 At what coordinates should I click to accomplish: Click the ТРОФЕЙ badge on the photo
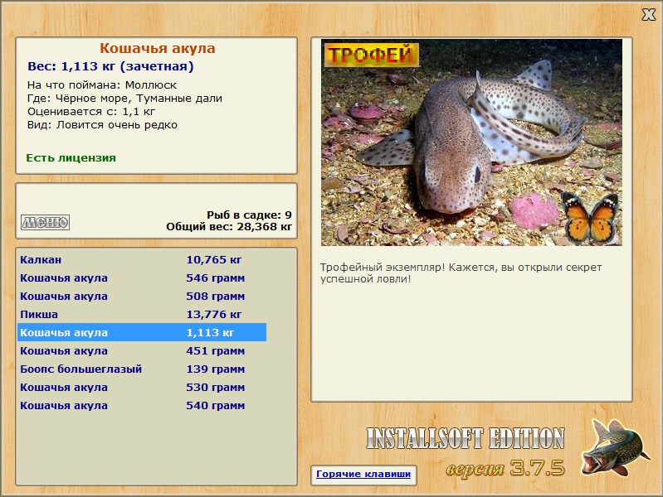tap(371, 55)
